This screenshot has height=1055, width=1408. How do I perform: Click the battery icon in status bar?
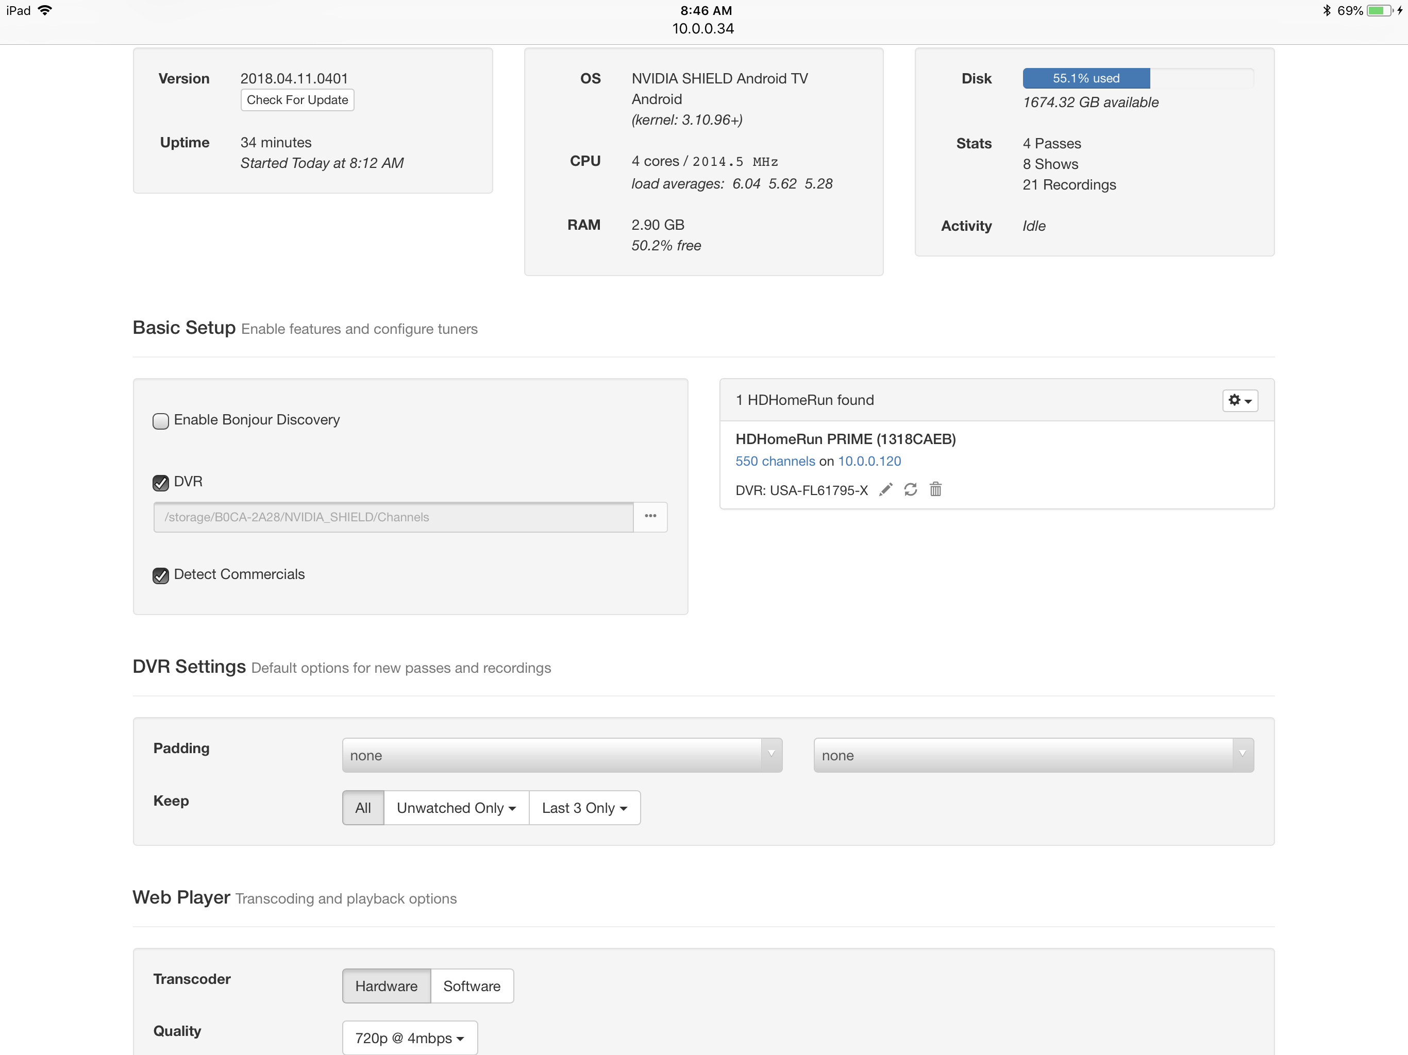coord(1379,10)
